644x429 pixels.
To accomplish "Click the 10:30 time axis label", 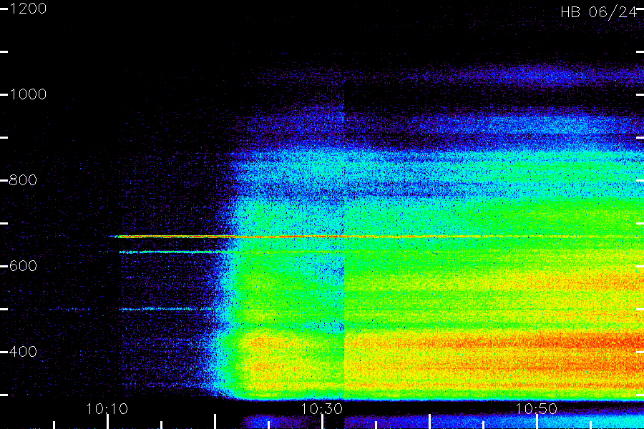I will [x=321, y=408].
